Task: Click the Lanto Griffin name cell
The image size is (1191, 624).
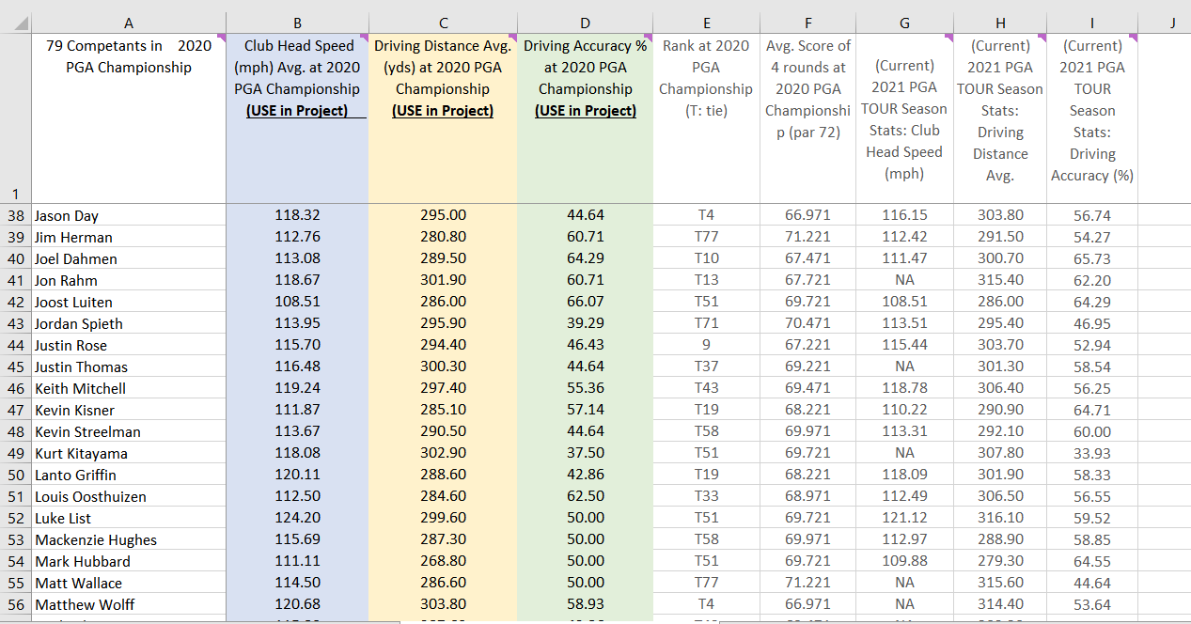Action: click(x=129, y=475)
